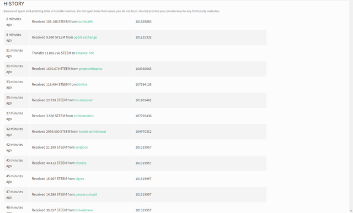Viewport: 353px width, 213px height.
Task: Select memo 101319957 in tigree row
Action: click(x=143, y=179)
